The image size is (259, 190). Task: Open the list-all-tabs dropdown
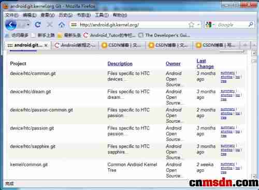[x=254, y=45]
